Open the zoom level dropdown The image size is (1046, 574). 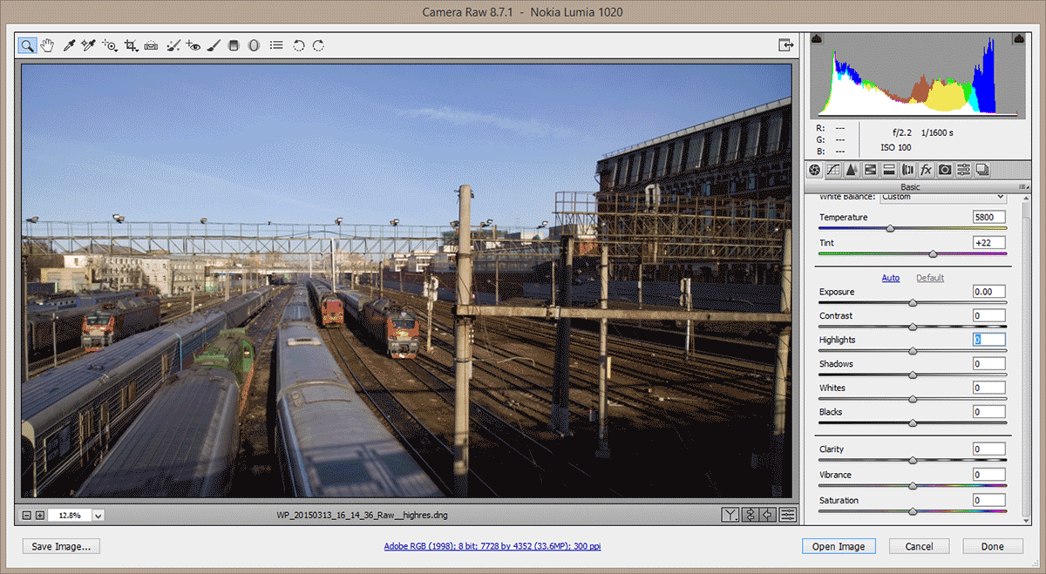98,516
